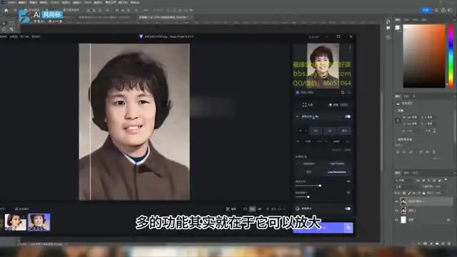This screenshot has height=257, width=457.
Task: Select the split view mode icon
Action: pyautogui.click(x=252, y=209)
